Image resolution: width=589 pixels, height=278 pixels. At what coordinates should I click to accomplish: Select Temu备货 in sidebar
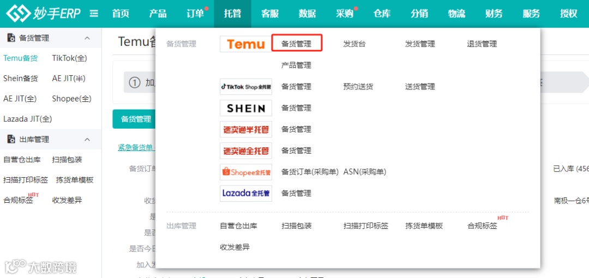21,58
